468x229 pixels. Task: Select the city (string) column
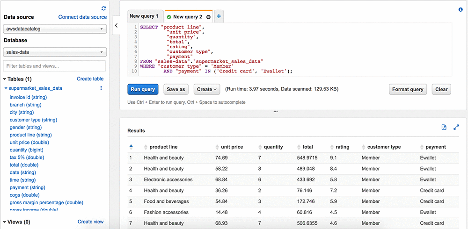tap(22, 112)
